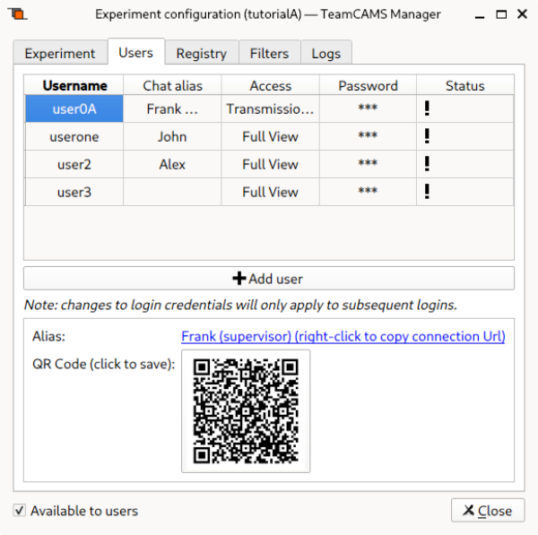
Task: Click Frank (supervisor) connection link
Action: coord(343,336)
